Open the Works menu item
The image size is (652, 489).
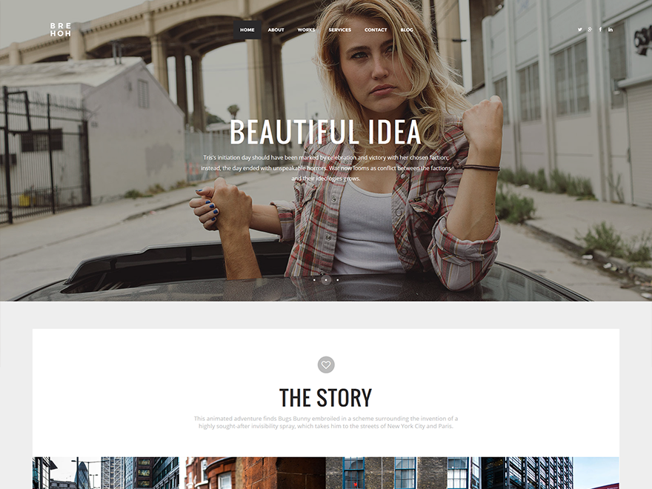click(x=306, y=30)
